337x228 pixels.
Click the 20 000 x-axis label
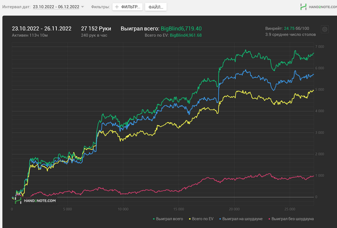pyautogui.click(x=234, y=209)
